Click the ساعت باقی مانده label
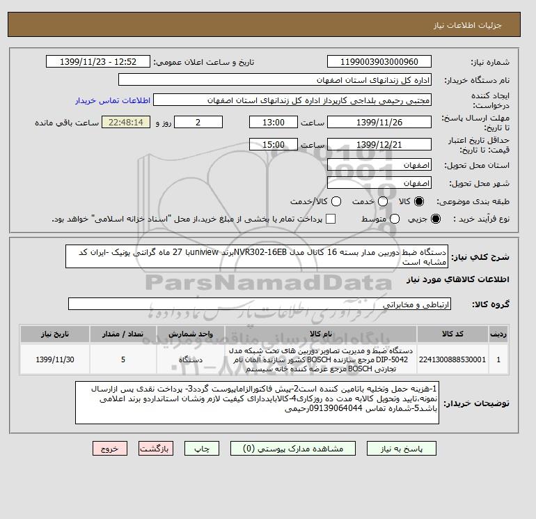The width and height of the screenshot is (536, 519). click(x=67, y=123)
